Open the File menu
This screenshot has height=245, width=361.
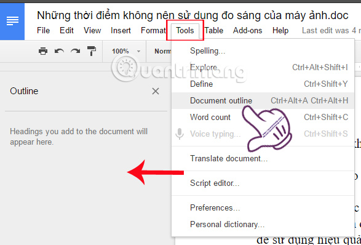tap(43, 30)
